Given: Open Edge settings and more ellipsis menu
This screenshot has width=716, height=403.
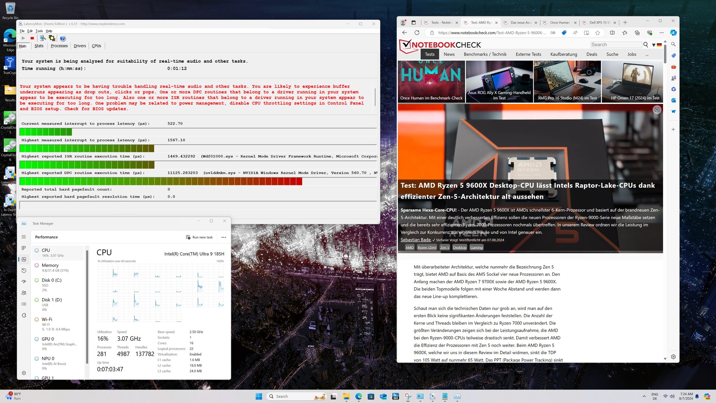Looking at the screenshot, I should (x=662, y=33).
